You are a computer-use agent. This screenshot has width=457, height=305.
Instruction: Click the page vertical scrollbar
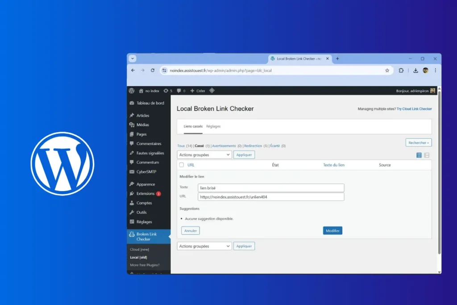tap(439, 179)
